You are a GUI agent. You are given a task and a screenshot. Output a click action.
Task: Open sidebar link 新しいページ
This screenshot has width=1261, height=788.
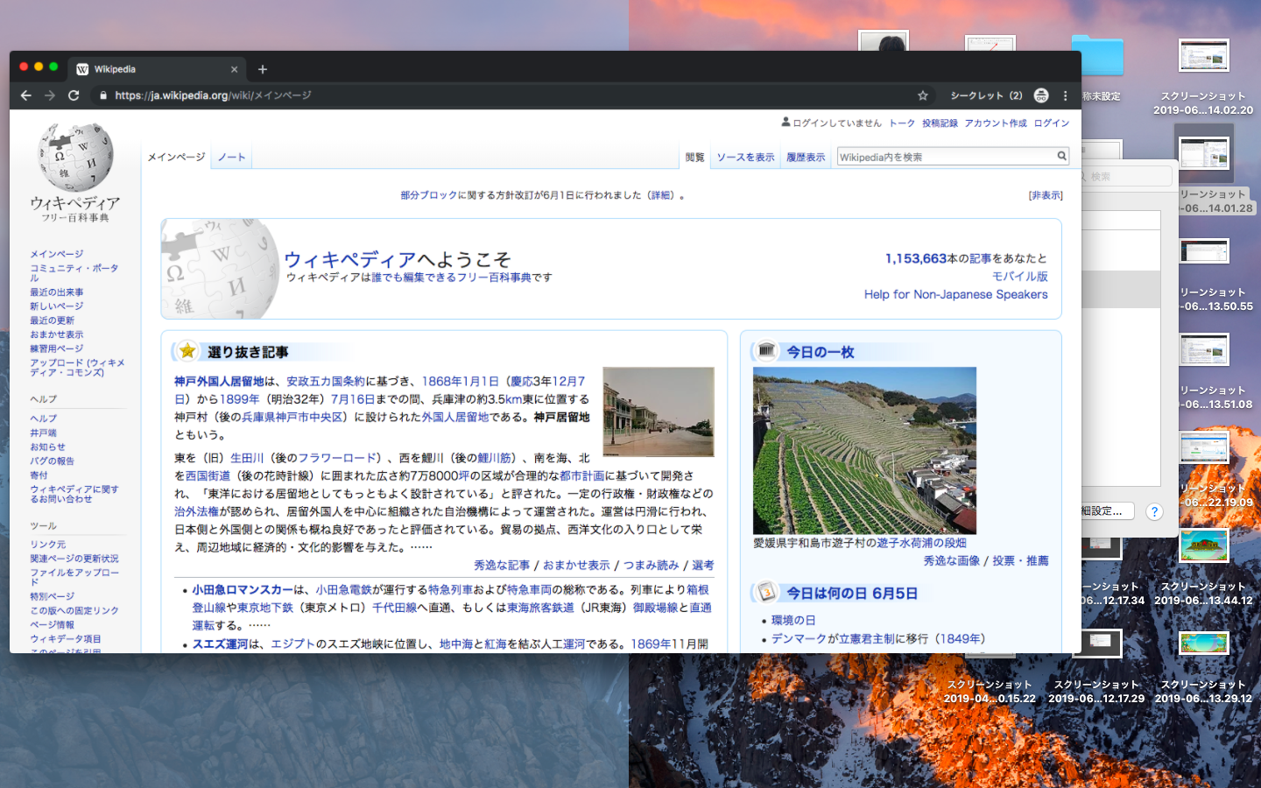click(57, 306)
